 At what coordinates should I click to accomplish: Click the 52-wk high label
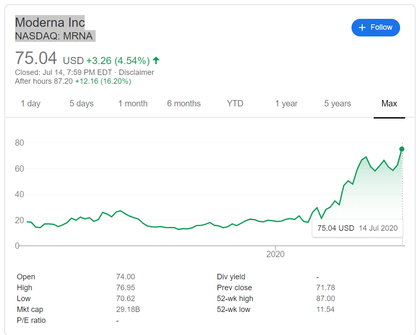tap(235, 299)
